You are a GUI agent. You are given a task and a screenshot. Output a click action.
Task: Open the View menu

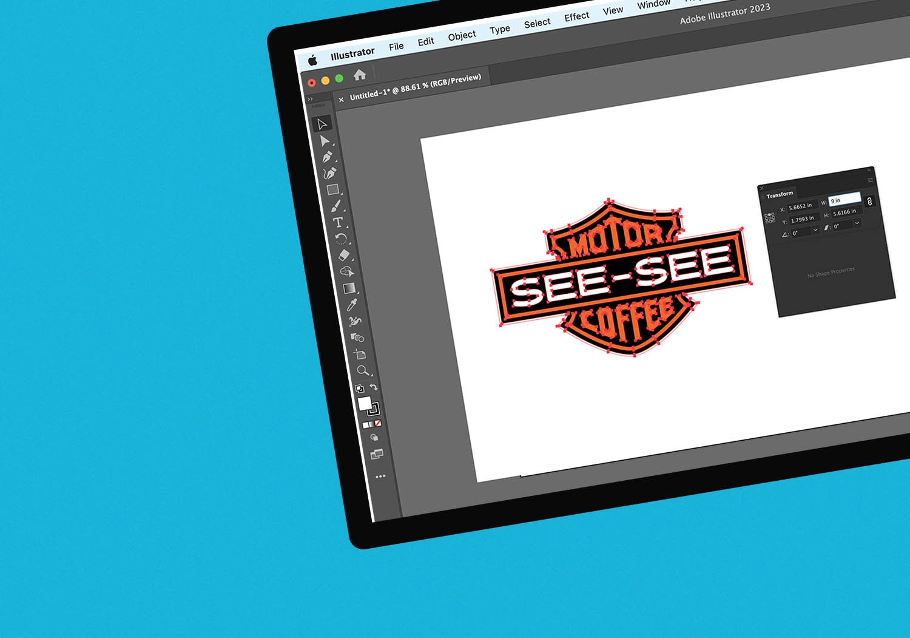click(613, 10)
